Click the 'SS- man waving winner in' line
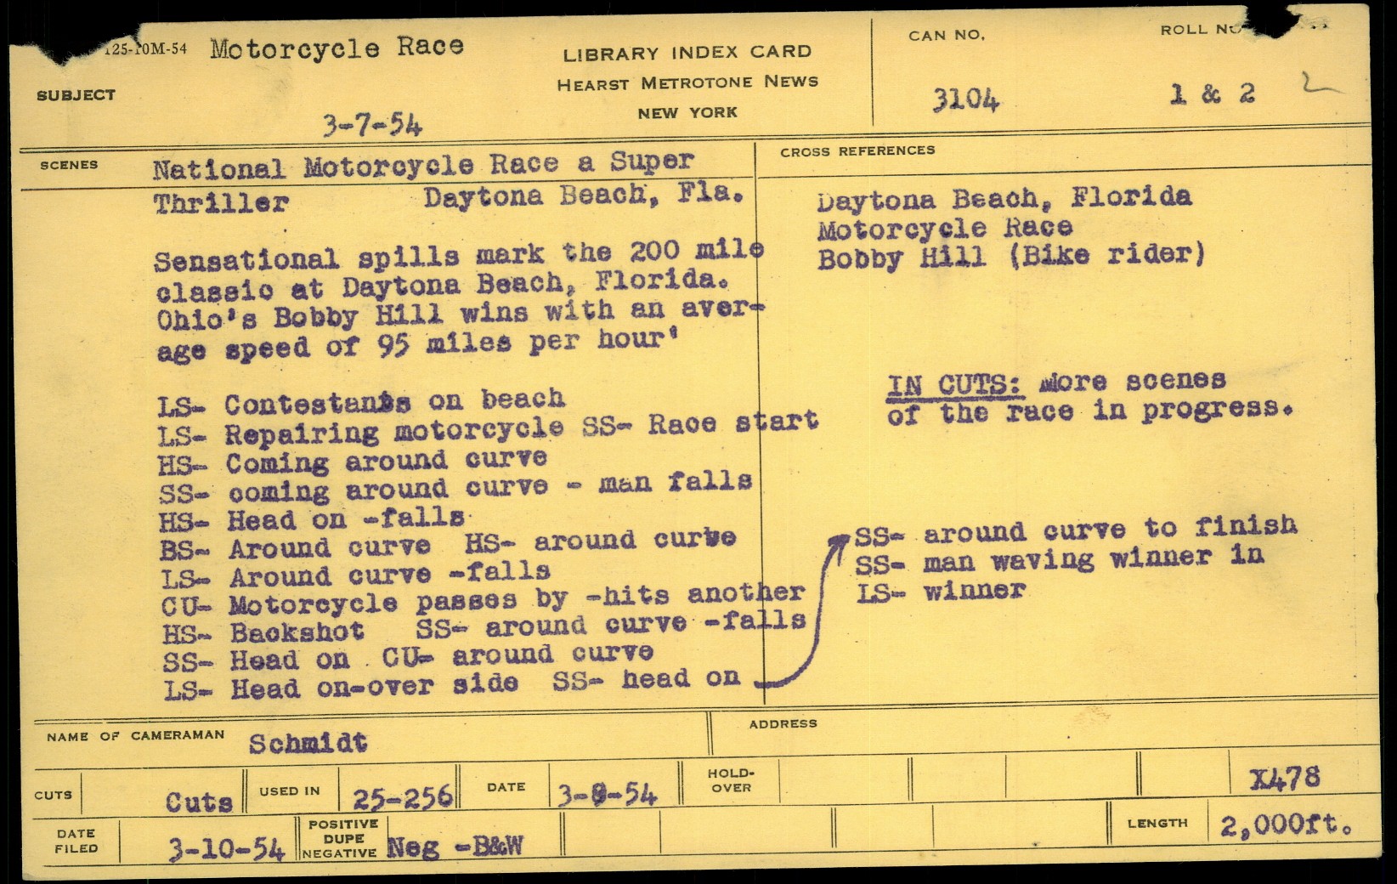The width and height of the screenshot is (1397, 884). (x=1059, y=560)
